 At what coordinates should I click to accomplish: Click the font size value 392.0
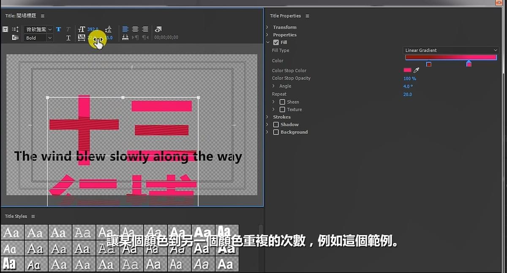tap(93, 30)
